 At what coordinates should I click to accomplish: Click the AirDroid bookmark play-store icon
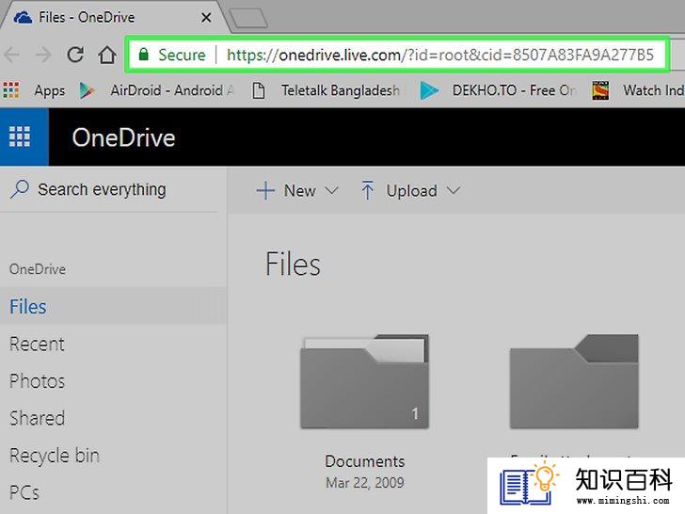[87, 90]
